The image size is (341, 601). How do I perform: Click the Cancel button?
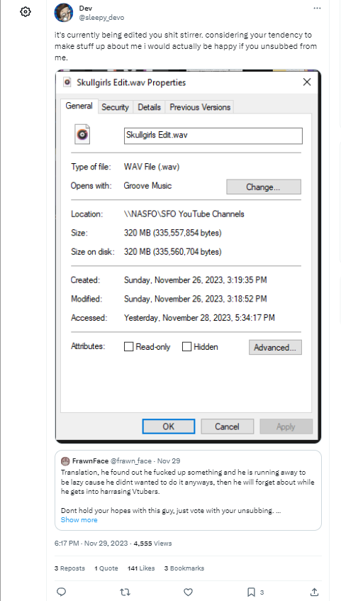tap(227, 426)
